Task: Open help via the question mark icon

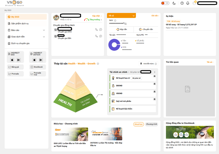Action: point(182,3)
